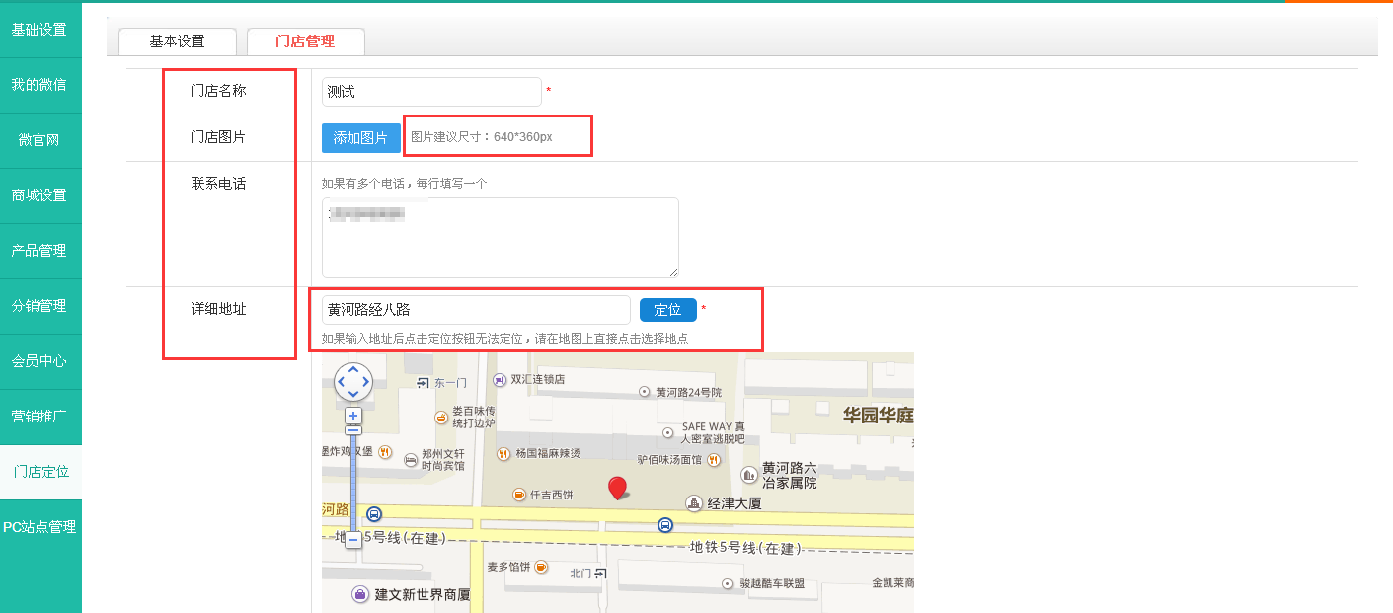Click the 郑州文轩时尚宾馆 hotel icon
This screenshot has height=613, width=1393.
(411, 459)
